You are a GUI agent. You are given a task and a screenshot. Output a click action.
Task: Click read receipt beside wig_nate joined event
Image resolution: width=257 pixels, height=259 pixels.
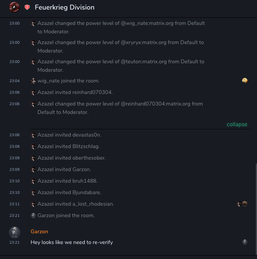click(x=245, y=81)
